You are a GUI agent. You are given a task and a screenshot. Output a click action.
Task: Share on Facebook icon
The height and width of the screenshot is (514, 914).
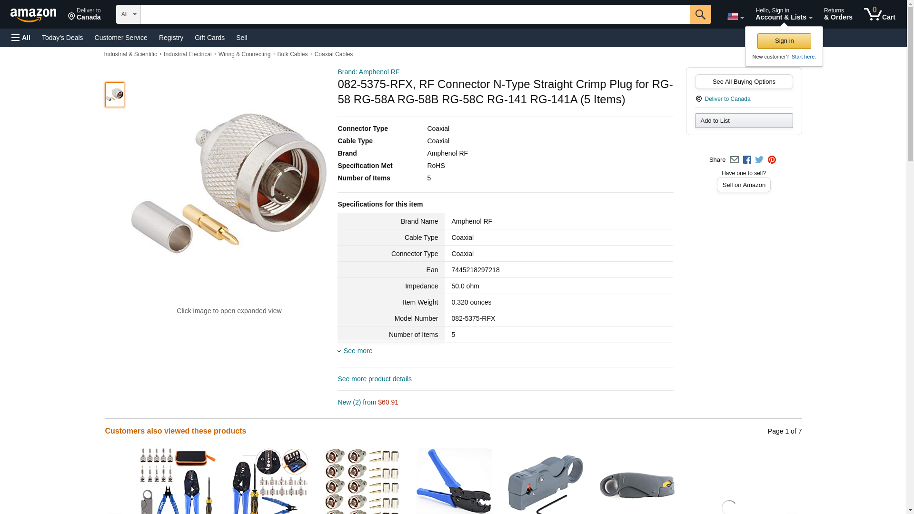pos(747,160)
